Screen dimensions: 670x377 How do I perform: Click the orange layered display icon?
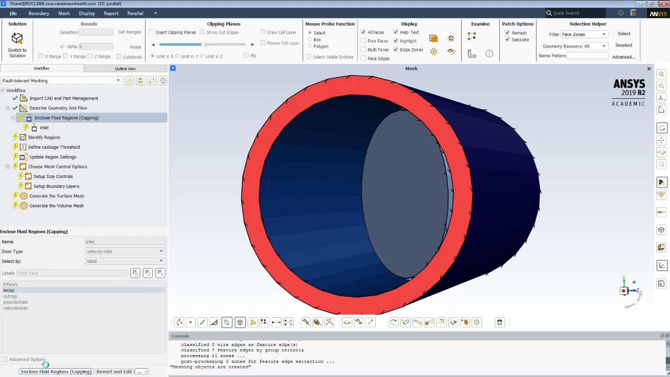coord(433,38)
